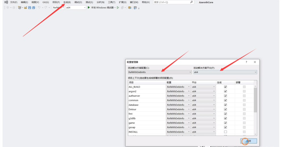The image size is (281, 147).
Task: Click the Save file toolbar icon
Action: (x=30, y=8)
